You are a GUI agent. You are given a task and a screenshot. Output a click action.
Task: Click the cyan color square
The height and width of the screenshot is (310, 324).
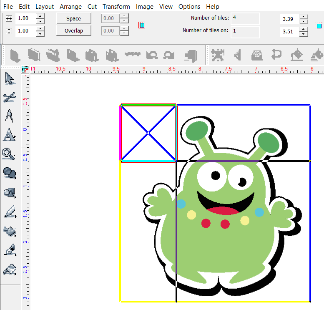(319, 26)
